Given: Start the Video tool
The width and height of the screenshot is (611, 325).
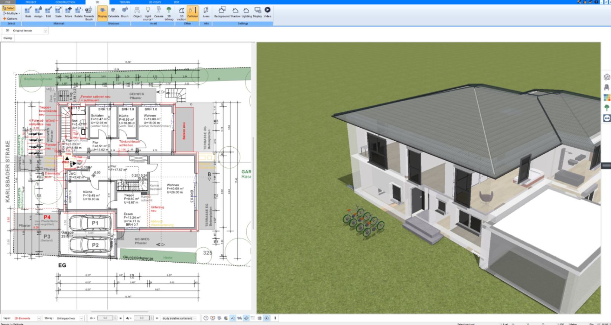Looking at the screenshot, I should (267, 12).
